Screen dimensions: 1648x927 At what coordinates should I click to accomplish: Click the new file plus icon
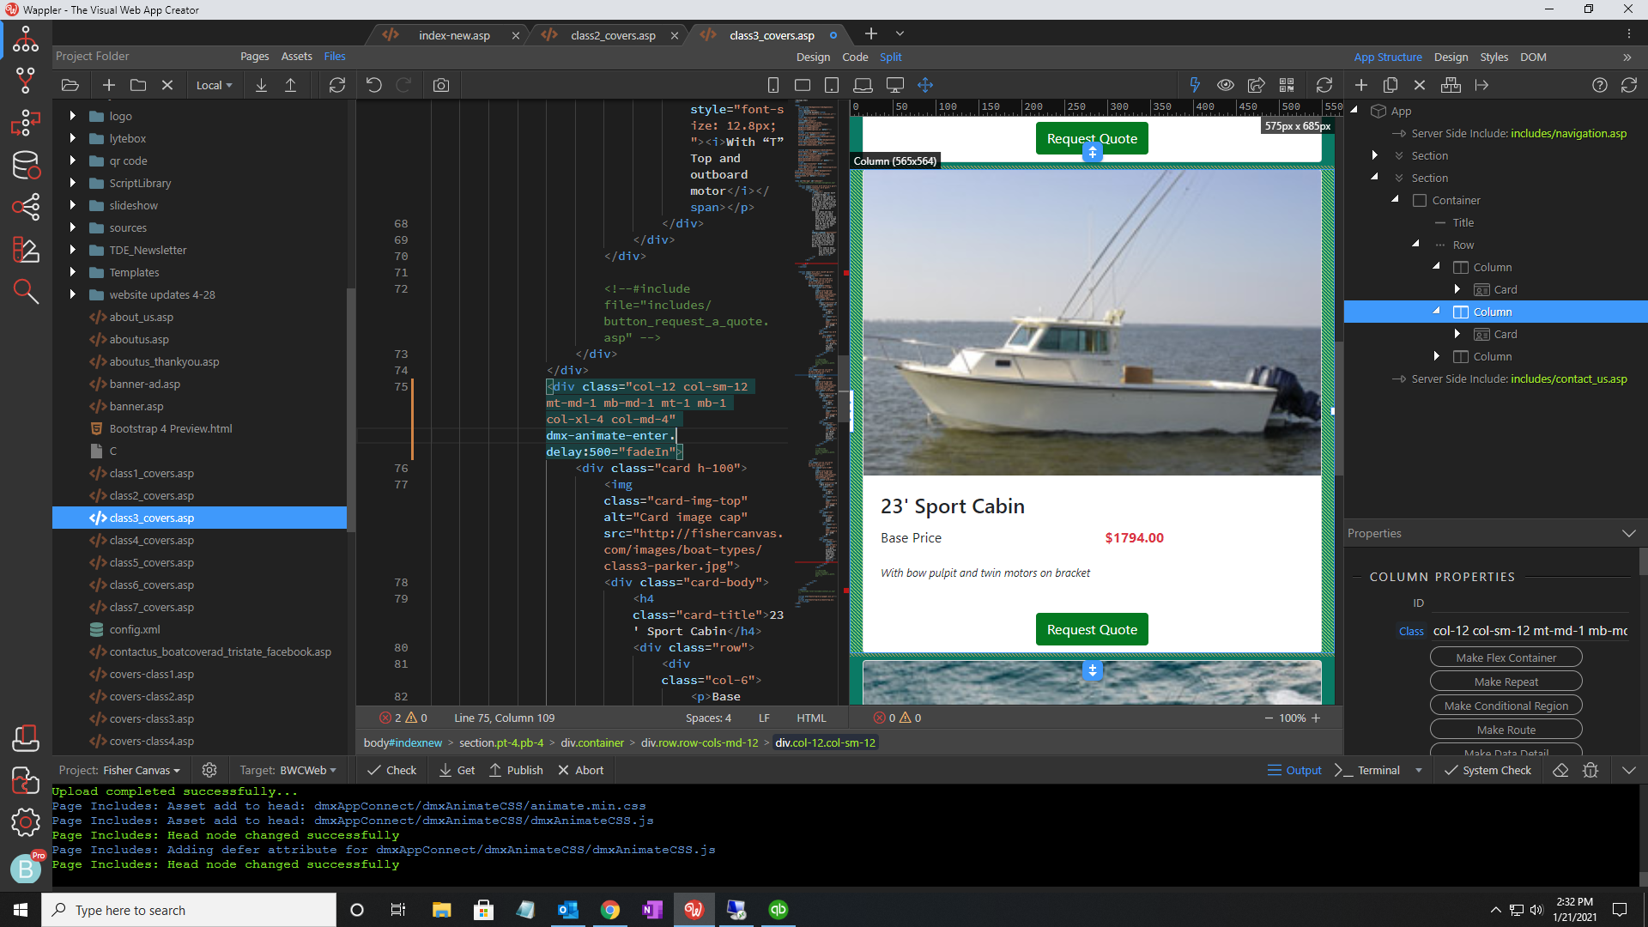pyautogui.click(x=108, y=85)
